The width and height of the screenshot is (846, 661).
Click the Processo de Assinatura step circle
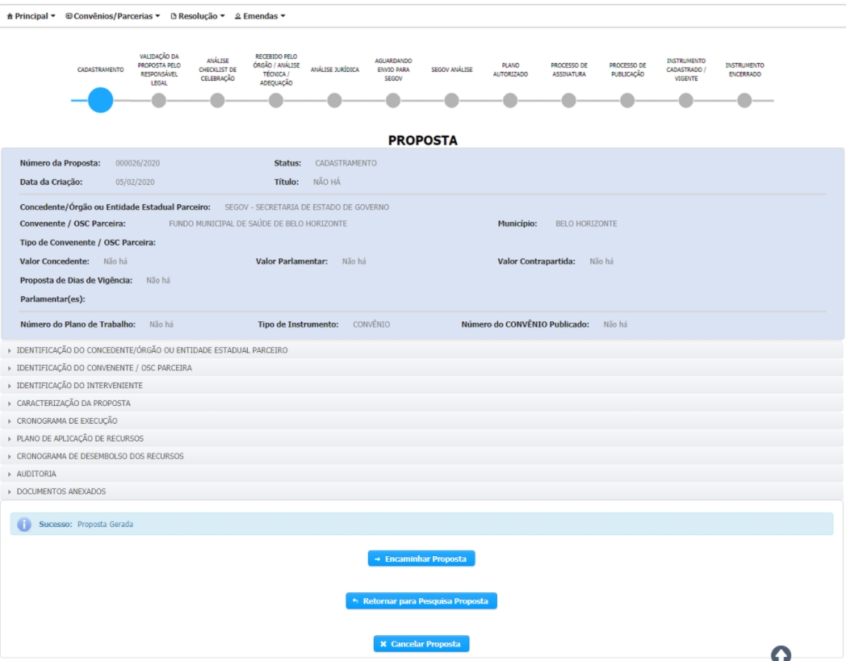(568, 100)
